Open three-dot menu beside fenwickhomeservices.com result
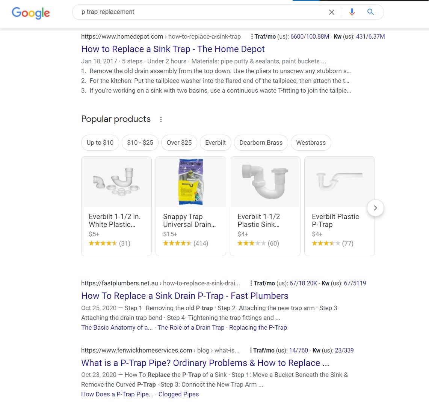Image resolution: width=429 pixels, height=405 pixels. (x=251, y=350)
